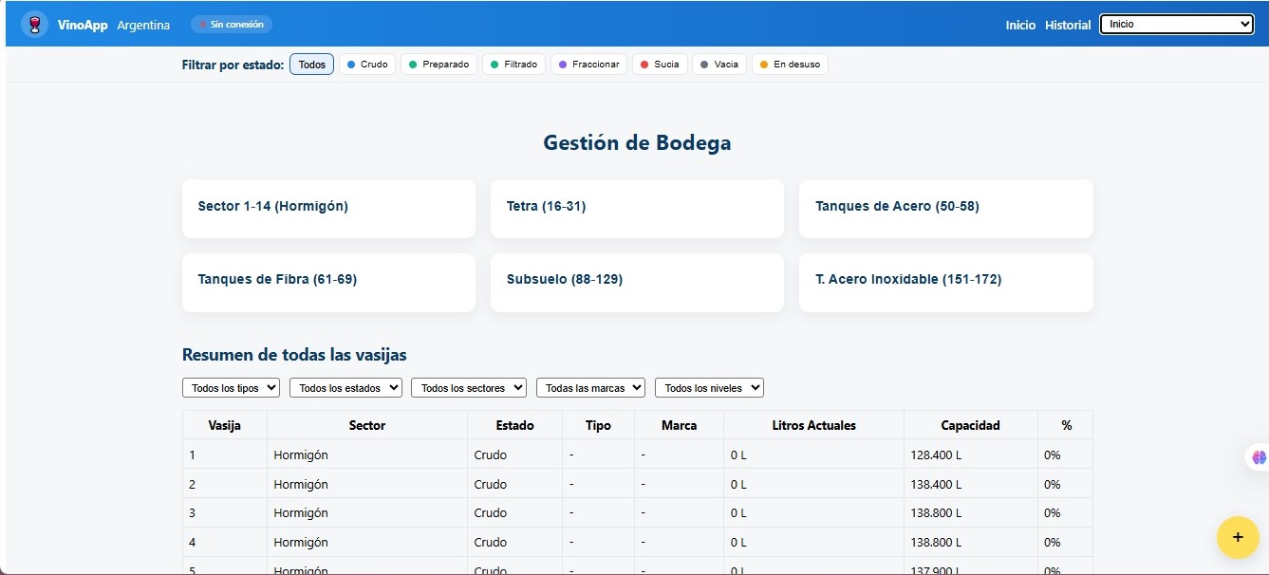1269x575 pixels.
Task: Open the Sector 1-14 (Hormigón) card
Action: (x=328, y=208)
